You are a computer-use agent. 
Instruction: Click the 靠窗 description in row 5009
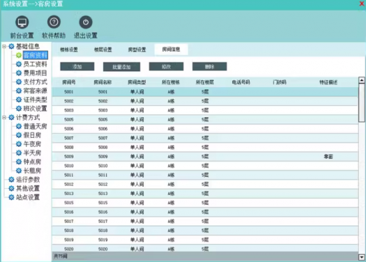329,156
